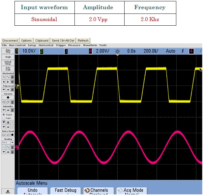The height and width of the screenshot is (195, 203).
Task: Expand Analog channel list dropdown arrow
Action: (x=12, y=143)
